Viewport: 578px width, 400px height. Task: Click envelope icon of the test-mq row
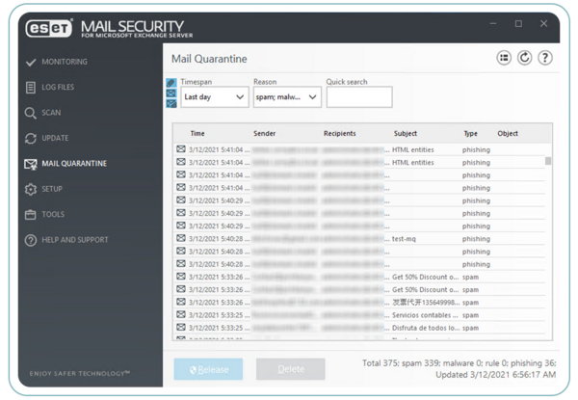(x=181, y=238)
